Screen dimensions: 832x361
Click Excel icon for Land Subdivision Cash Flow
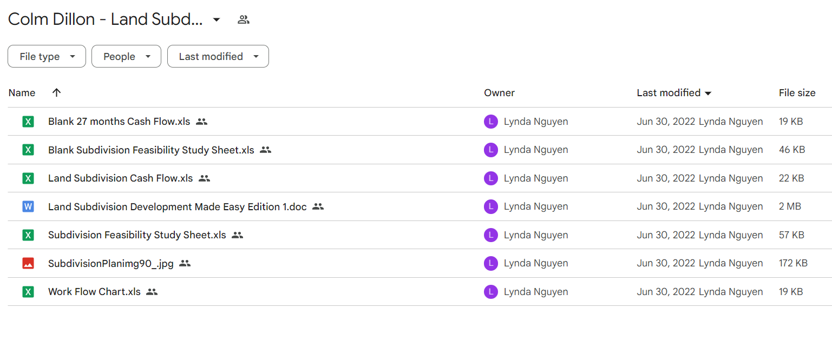point(28,178)
